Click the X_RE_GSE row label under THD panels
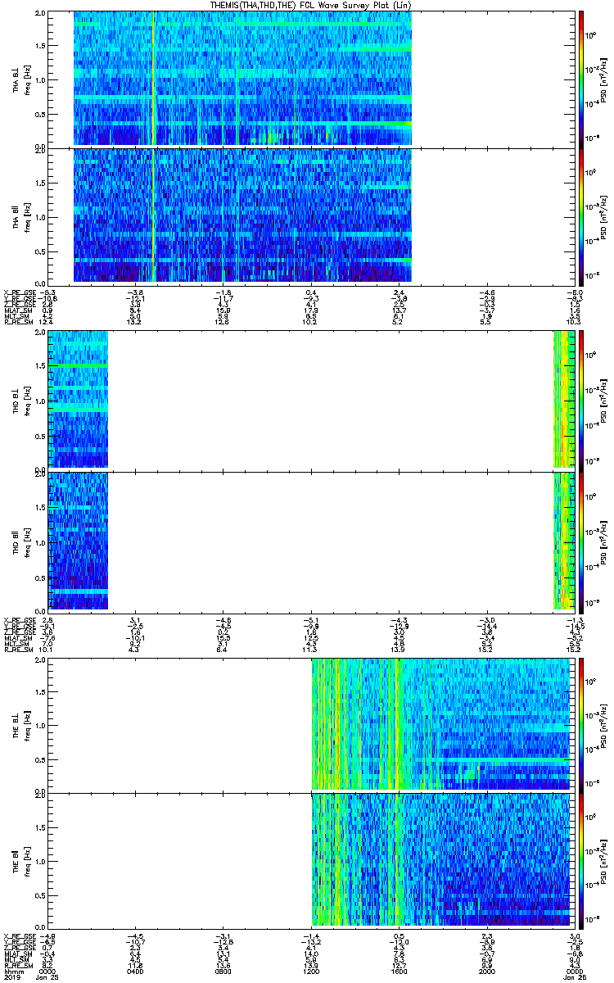 [20, 619]
